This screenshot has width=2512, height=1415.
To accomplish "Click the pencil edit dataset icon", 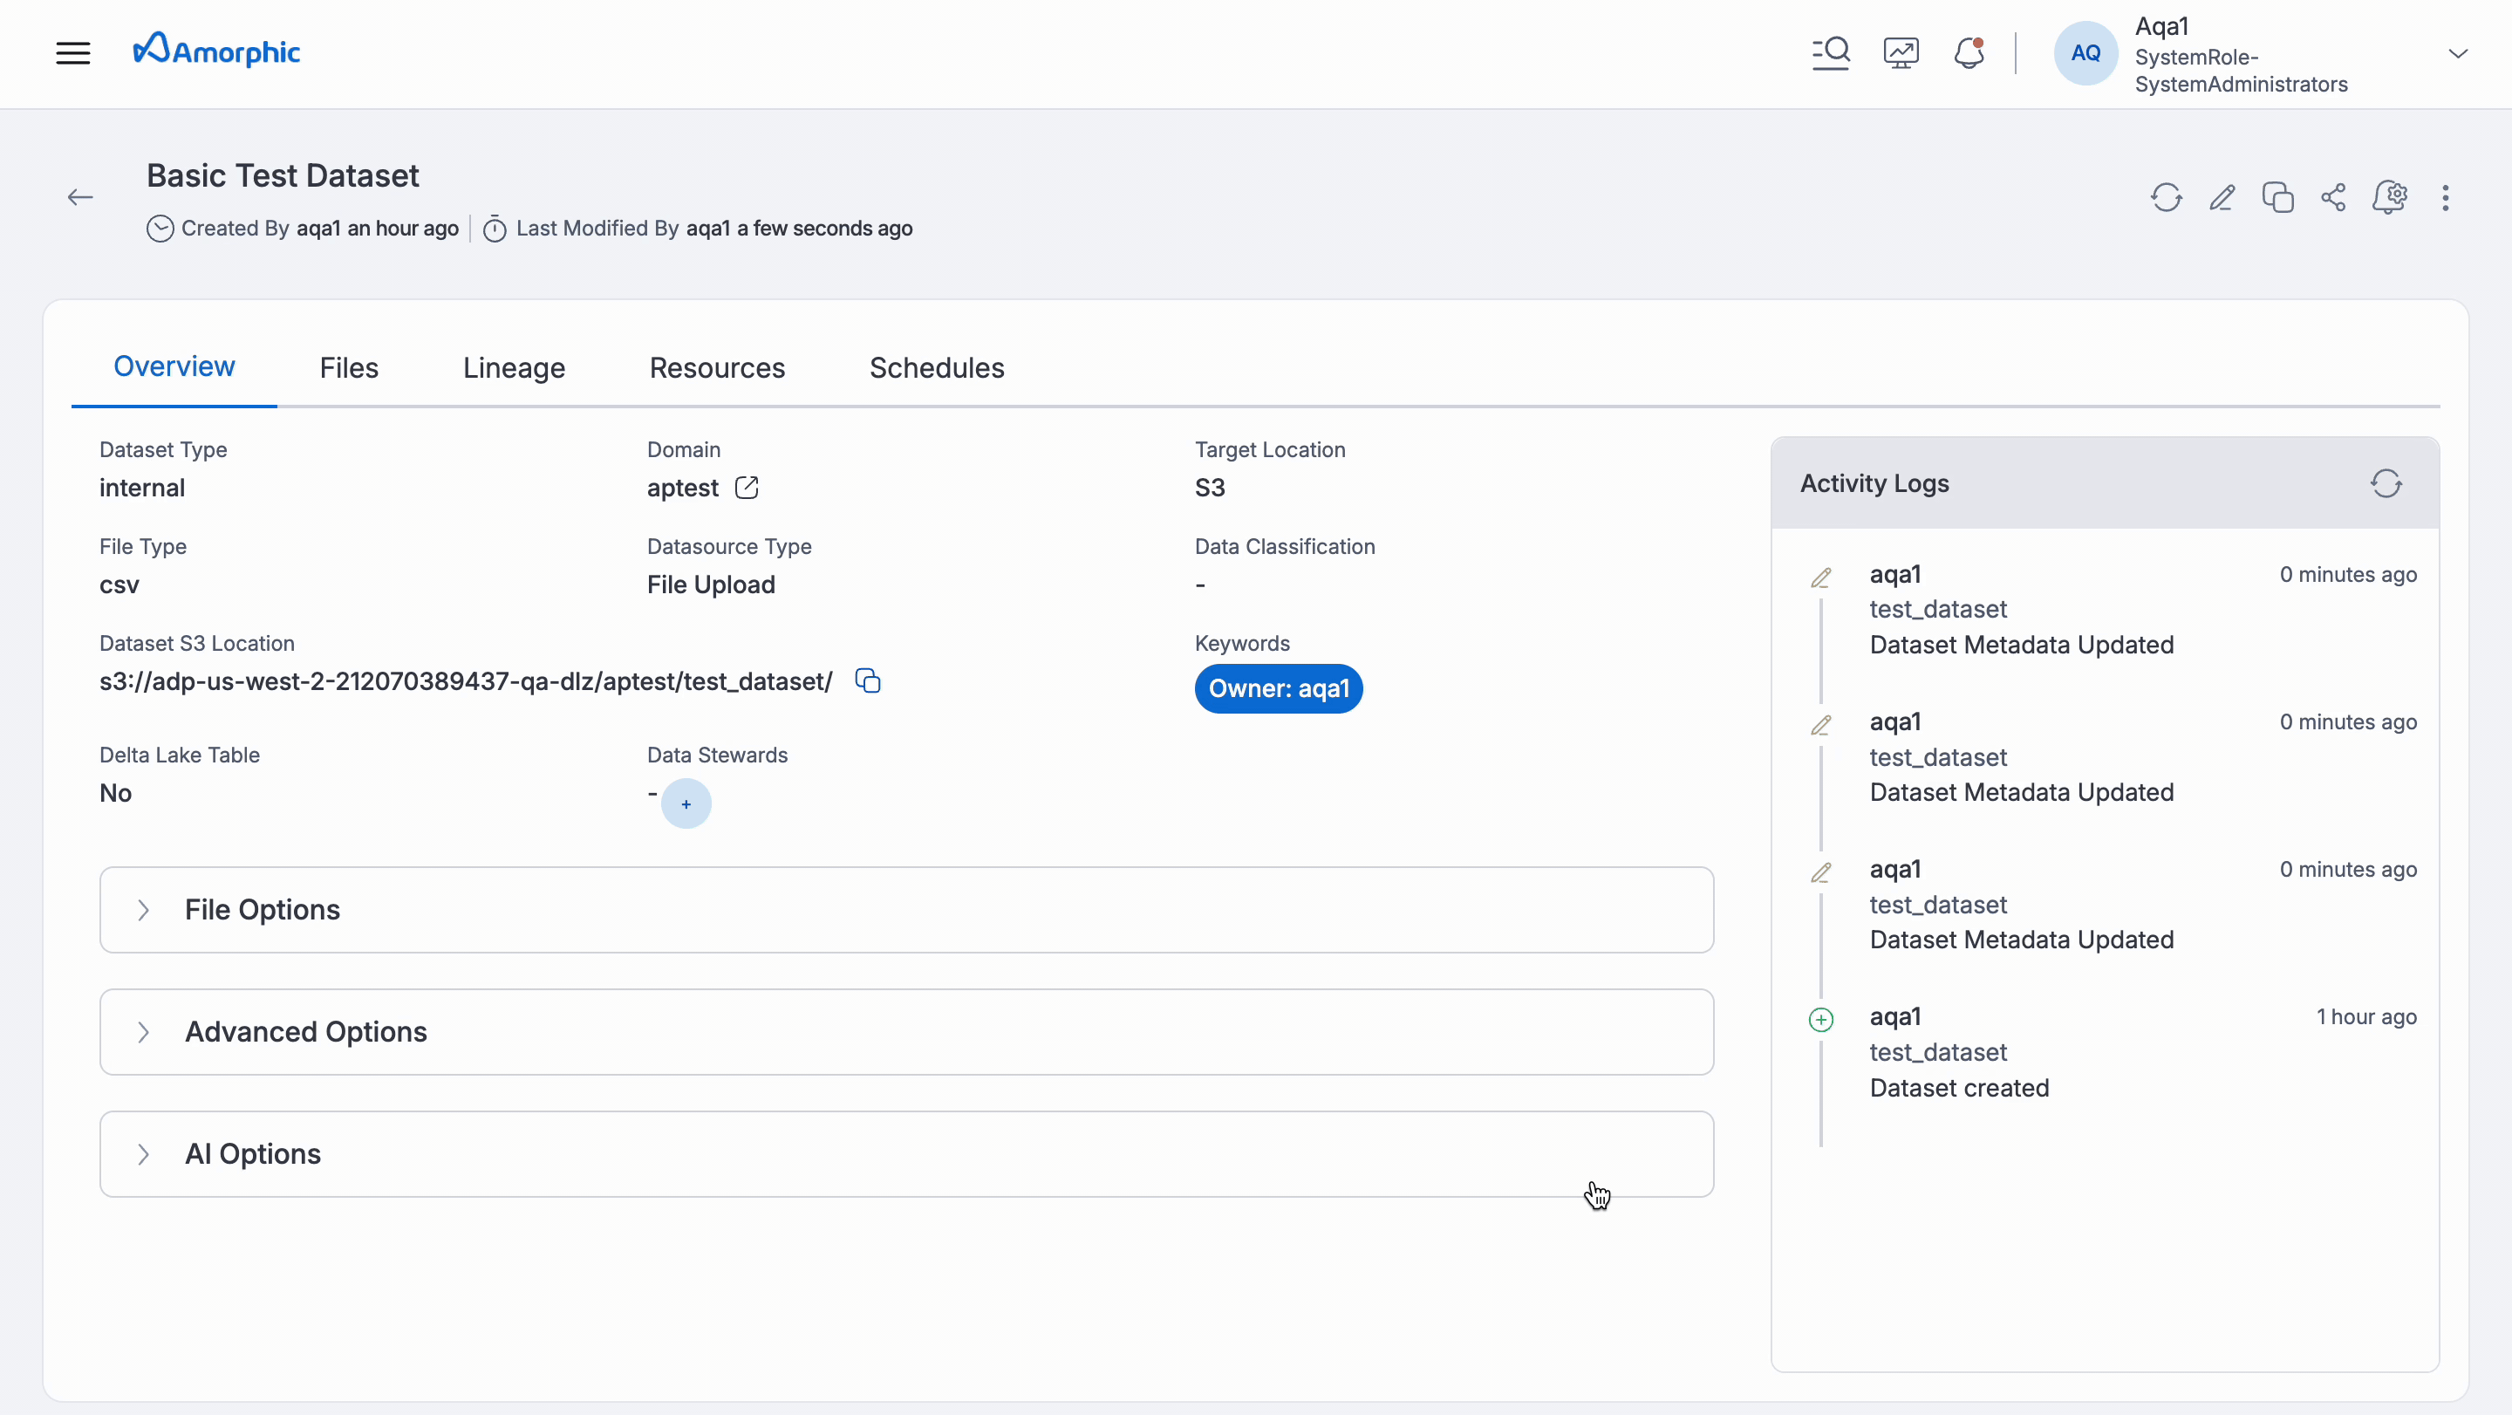I will pos(2222,198).
